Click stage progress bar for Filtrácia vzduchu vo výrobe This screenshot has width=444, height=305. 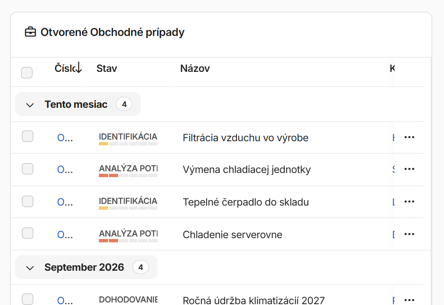point(128,144)
